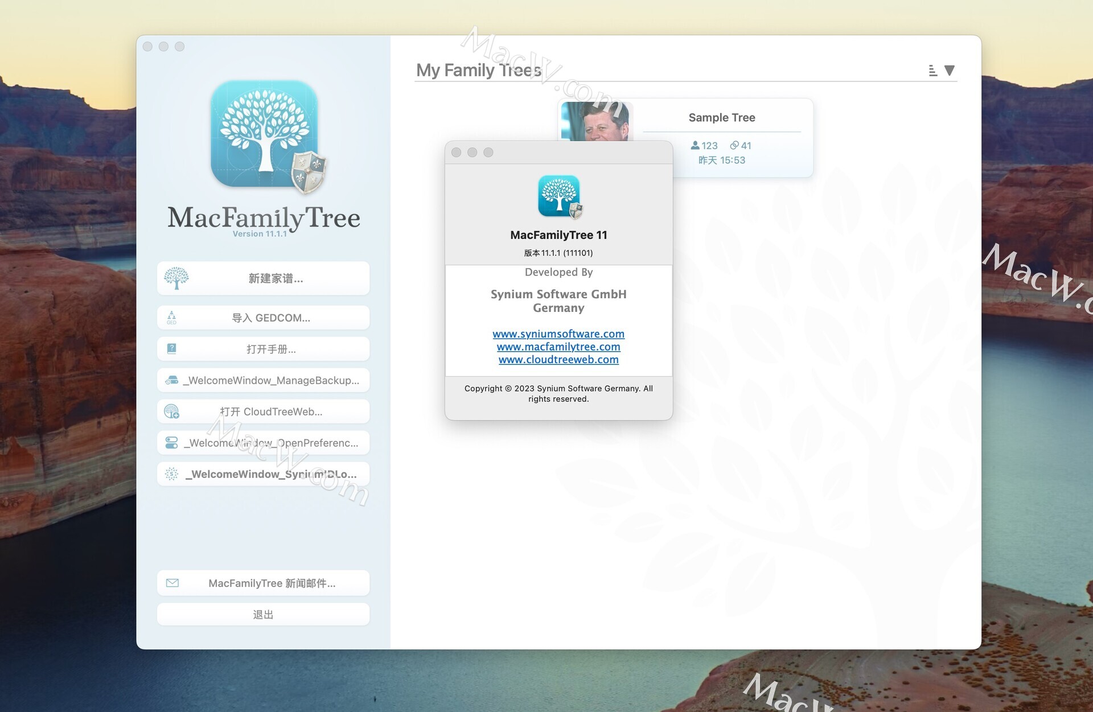Click the GED icon beside 导入 GEDCOM
Viewport: 1093px width, 712px height.
[171, 318]
